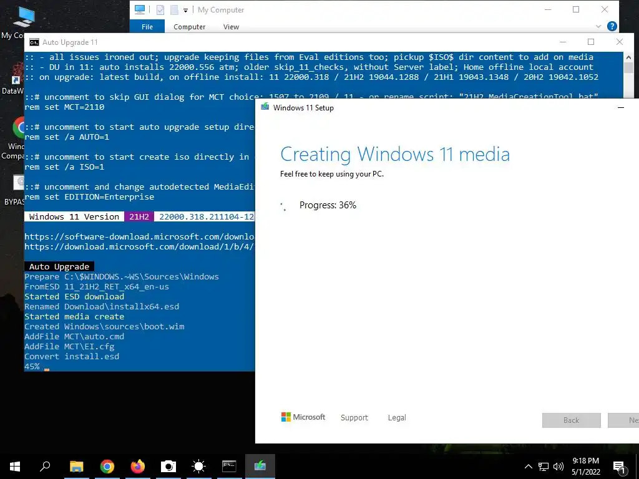Click the 21H2 purple label in console

click(x=139, y=216)
